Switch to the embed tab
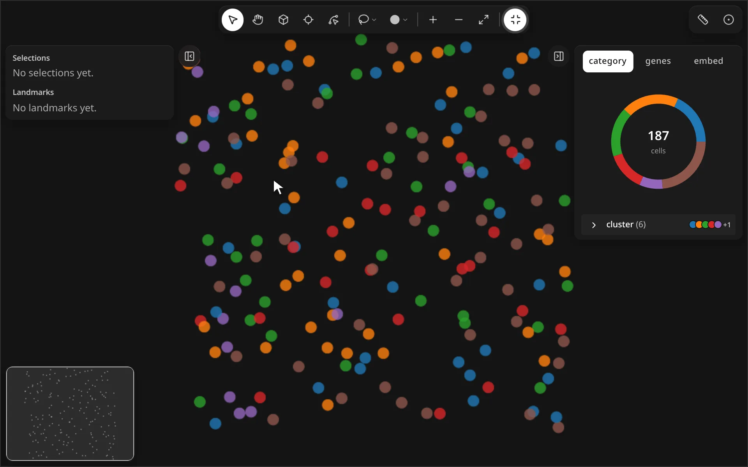 tap(708, 61)
